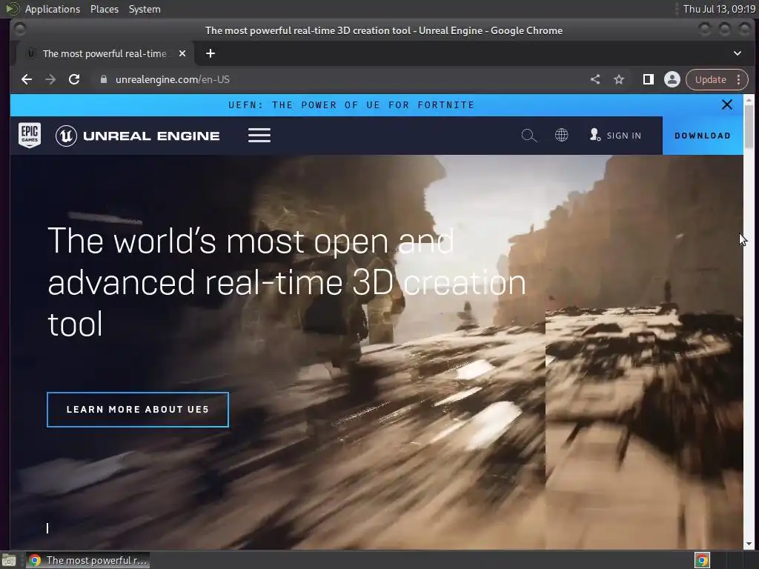Viewport: 759px width, 569px height.
Task: Click the hero headline text
Action: 287,282
